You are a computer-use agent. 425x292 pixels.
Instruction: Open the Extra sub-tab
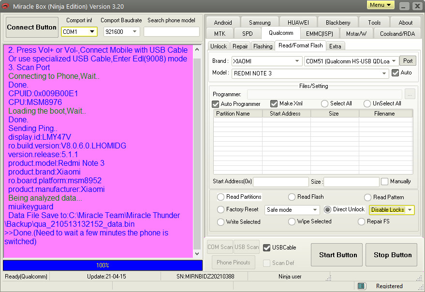pos(335,46)
